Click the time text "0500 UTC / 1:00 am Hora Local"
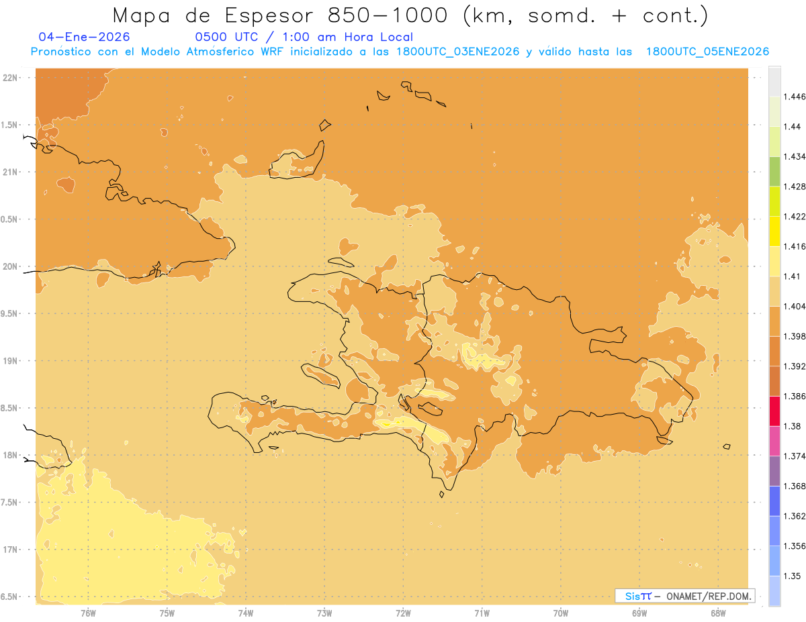Image resolution: width=806 pixels, height=622 pixels. (304, 38)
